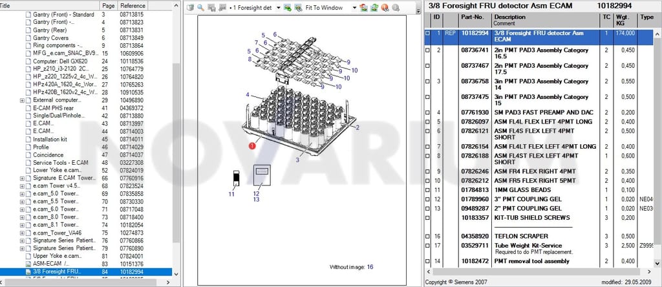Image resolution: width=662 pixels, height=287 pixels.
Task: Click page icon beside Installation kit
Action: pyautogui.click(x=28, y=139)
